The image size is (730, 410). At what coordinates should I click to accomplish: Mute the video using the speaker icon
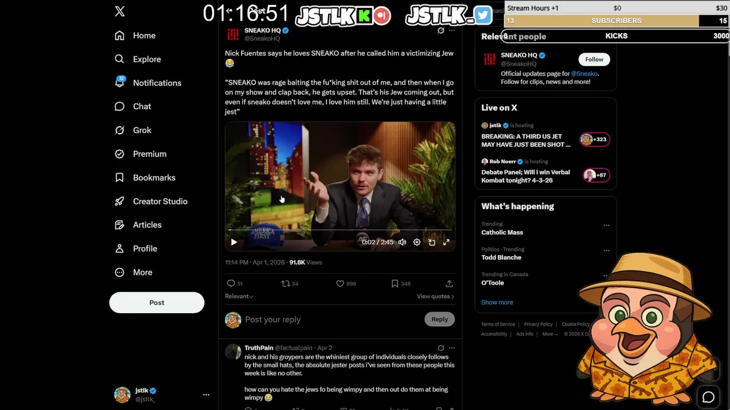pos(402,242)
